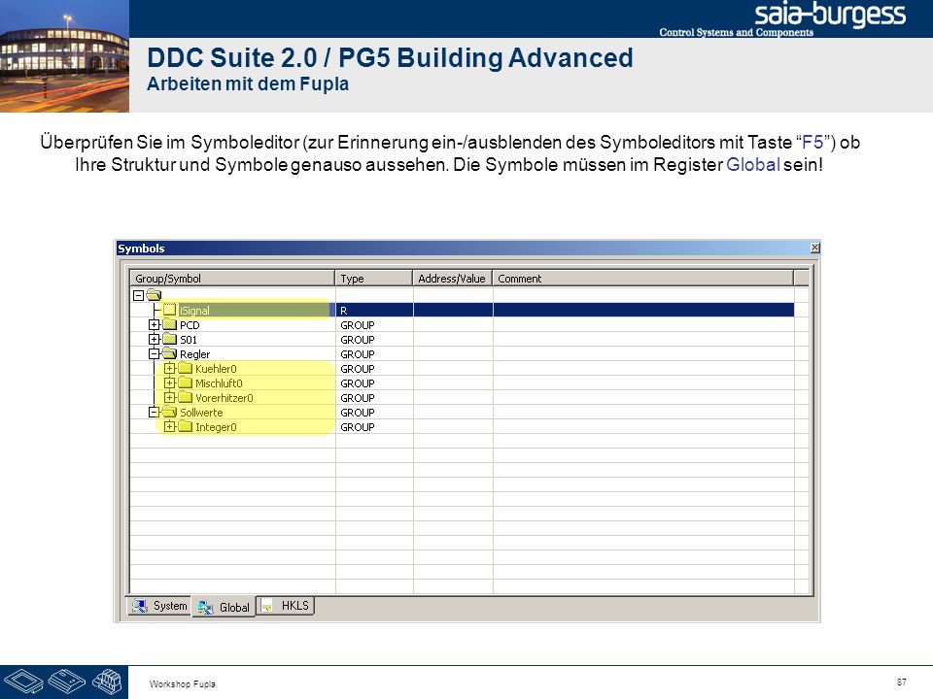This screenshot has height=699, width=933.
Task: Click the saia-burgess logo
Action: point(829,15)
